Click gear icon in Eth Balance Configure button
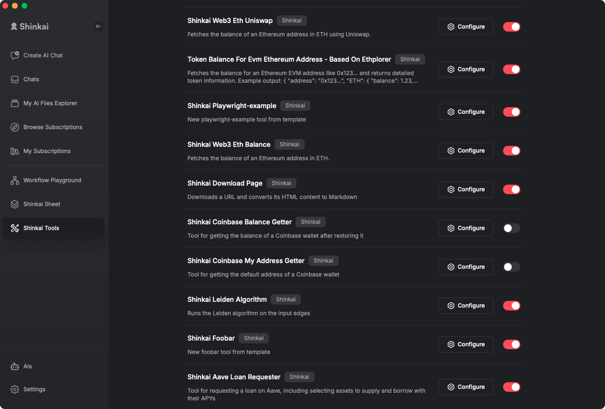This screenshot has width=605, height=409. pos(451,151)
